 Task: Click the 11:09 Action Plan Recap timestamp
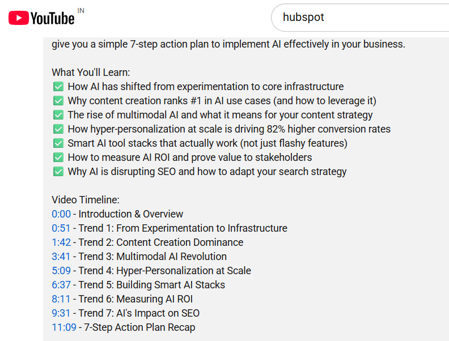[64, 327]
